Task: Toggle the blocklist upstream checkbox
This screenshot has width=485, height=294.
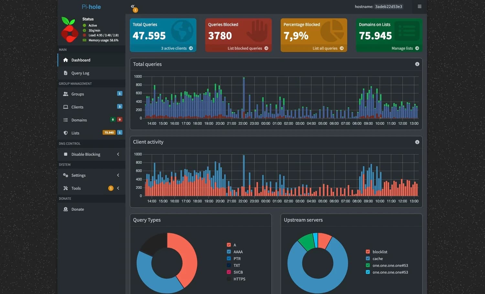Action: pos(368,252)
